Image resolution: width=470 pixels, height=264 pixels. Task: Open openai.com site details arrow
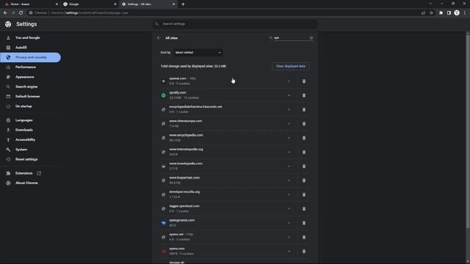tap(289, 81)
